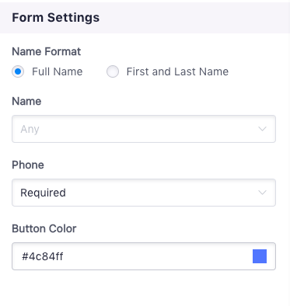Click the "Required" value in Phone select

[43, 193]
